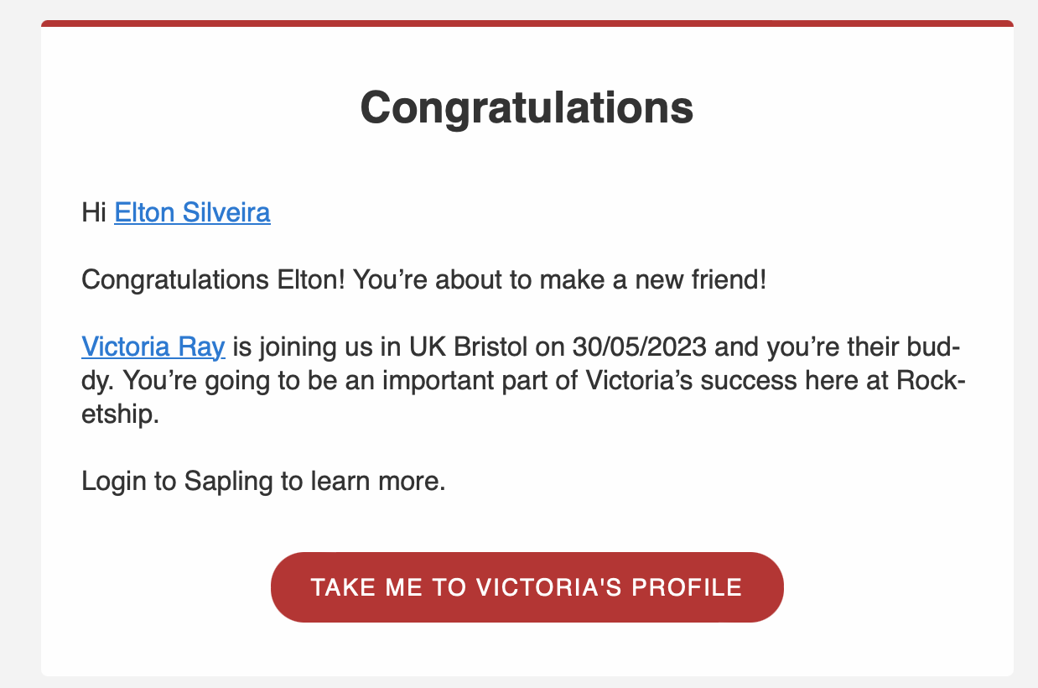Follow the Victoria Ray link
Screen dimensions: 1038x688
coord(153,347)
